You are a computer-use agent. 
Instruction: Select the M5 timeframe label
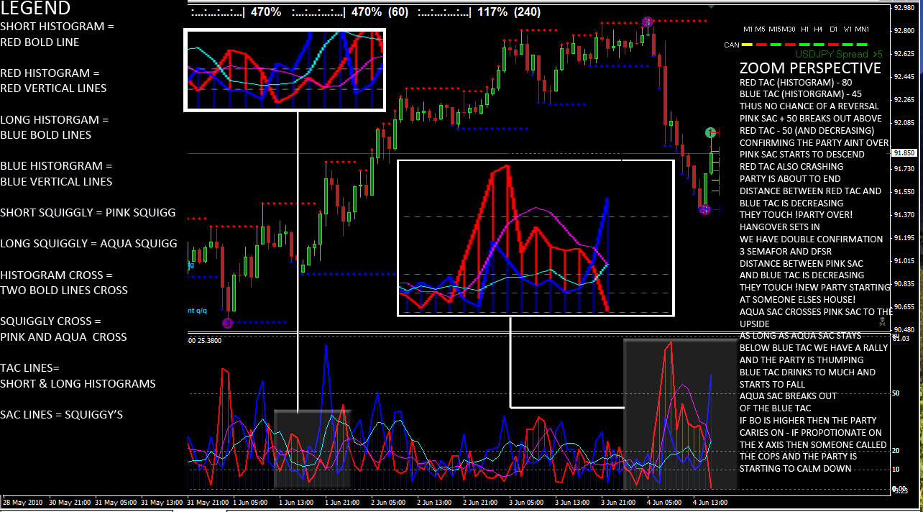pos(761,29)
